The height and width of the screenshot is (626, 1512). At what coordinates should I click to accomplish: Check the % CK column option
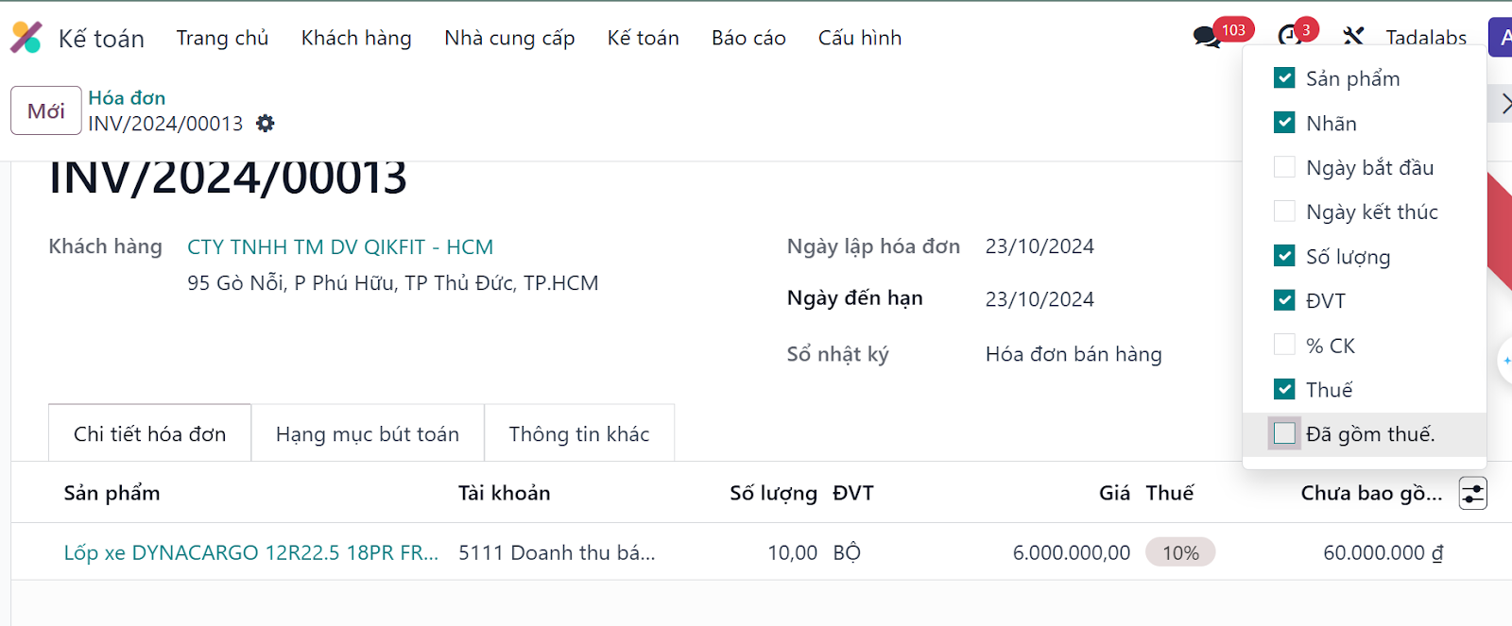(x=1284, y=345)
